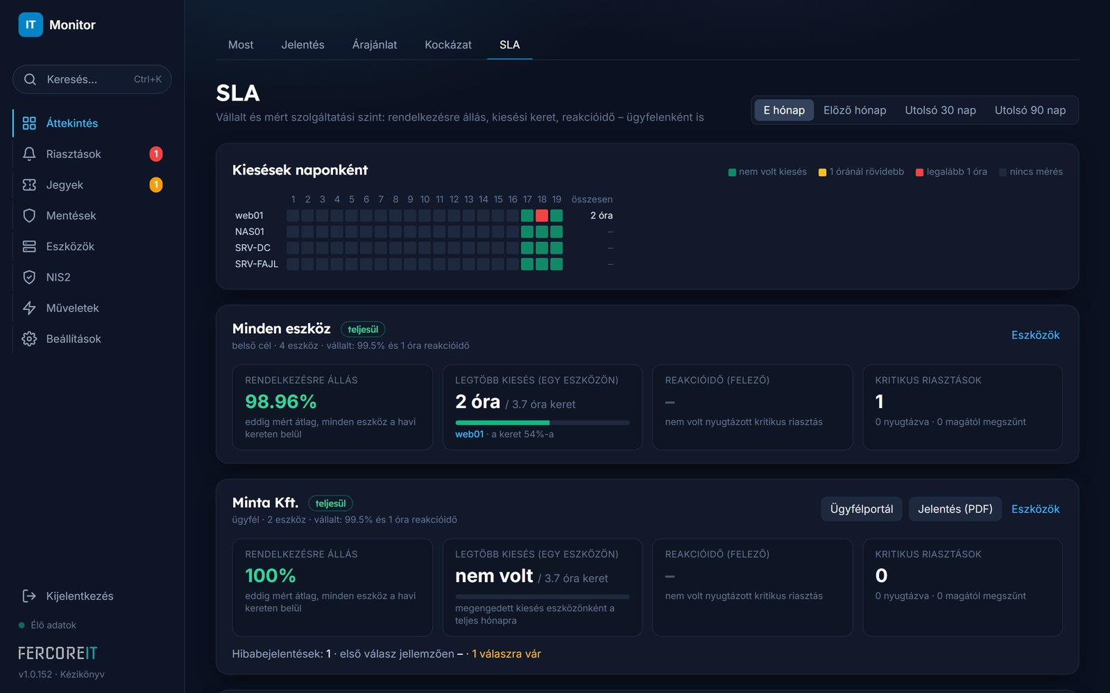Click the Jegyek ticket icon
The width and height of the screenshot is (1110, 693).
click(29, 185)
